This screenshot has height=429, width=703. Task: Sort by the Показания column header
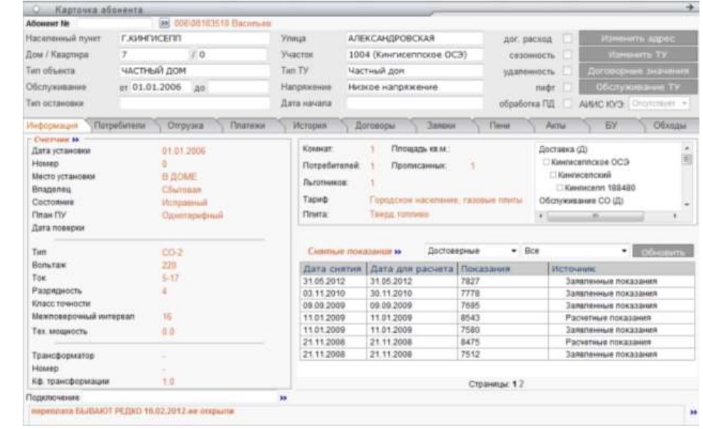502,269
